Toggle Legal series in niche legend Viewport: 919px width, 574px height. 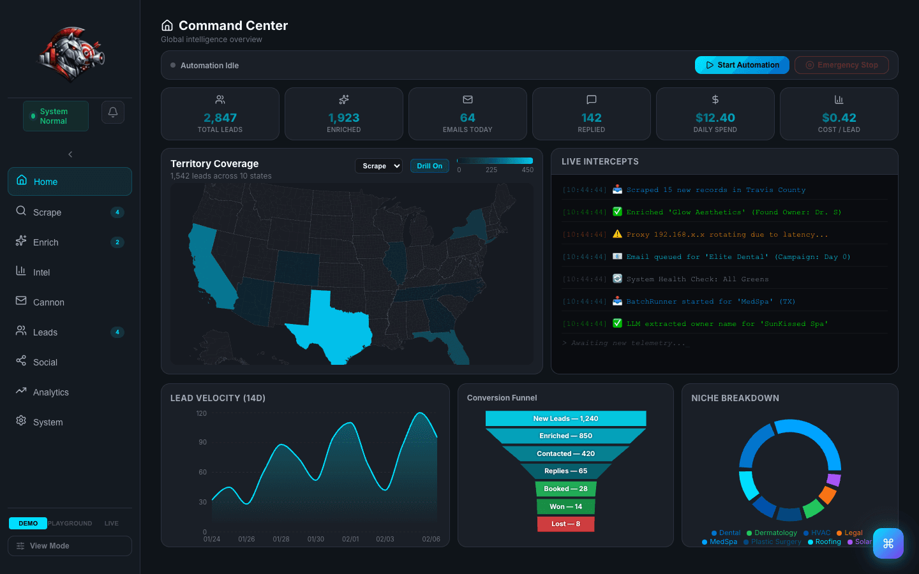pos(849,533)
